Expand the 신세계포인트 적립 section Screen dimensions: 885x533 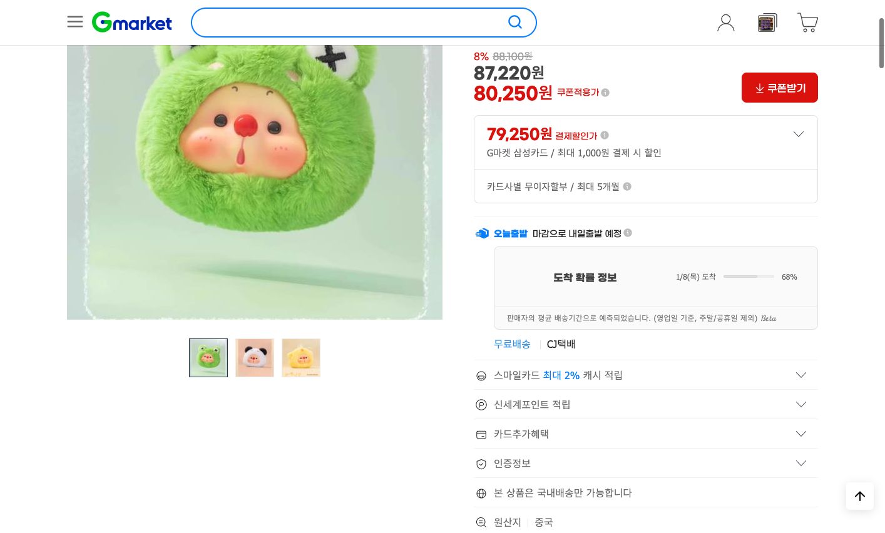(801, 404)
